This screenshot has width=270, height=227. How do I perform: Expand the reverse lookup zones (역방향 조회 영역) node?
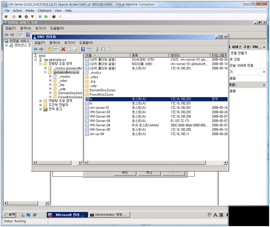click(x=40, y=101)
